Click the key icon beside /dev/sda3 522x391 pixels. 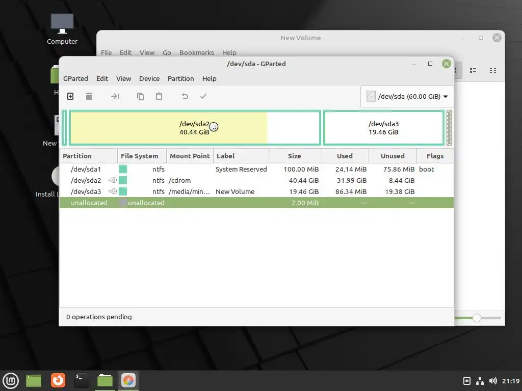tap(113, 191)
